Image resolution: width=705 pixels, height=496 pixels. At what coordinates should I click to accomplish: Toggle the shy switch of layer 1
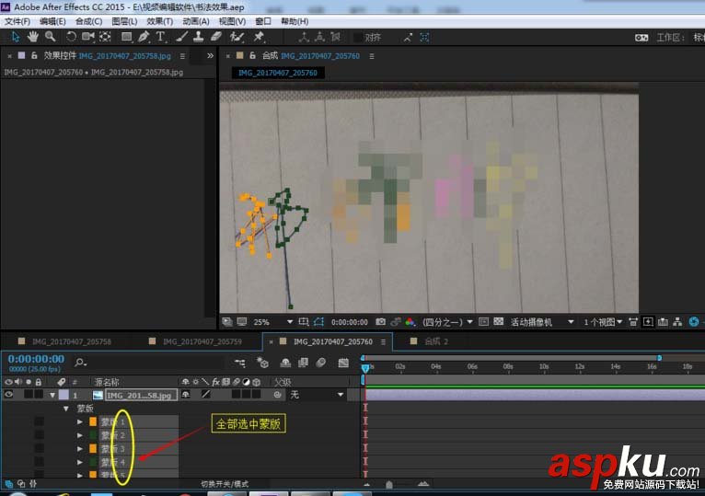click(x=186, y=395)
